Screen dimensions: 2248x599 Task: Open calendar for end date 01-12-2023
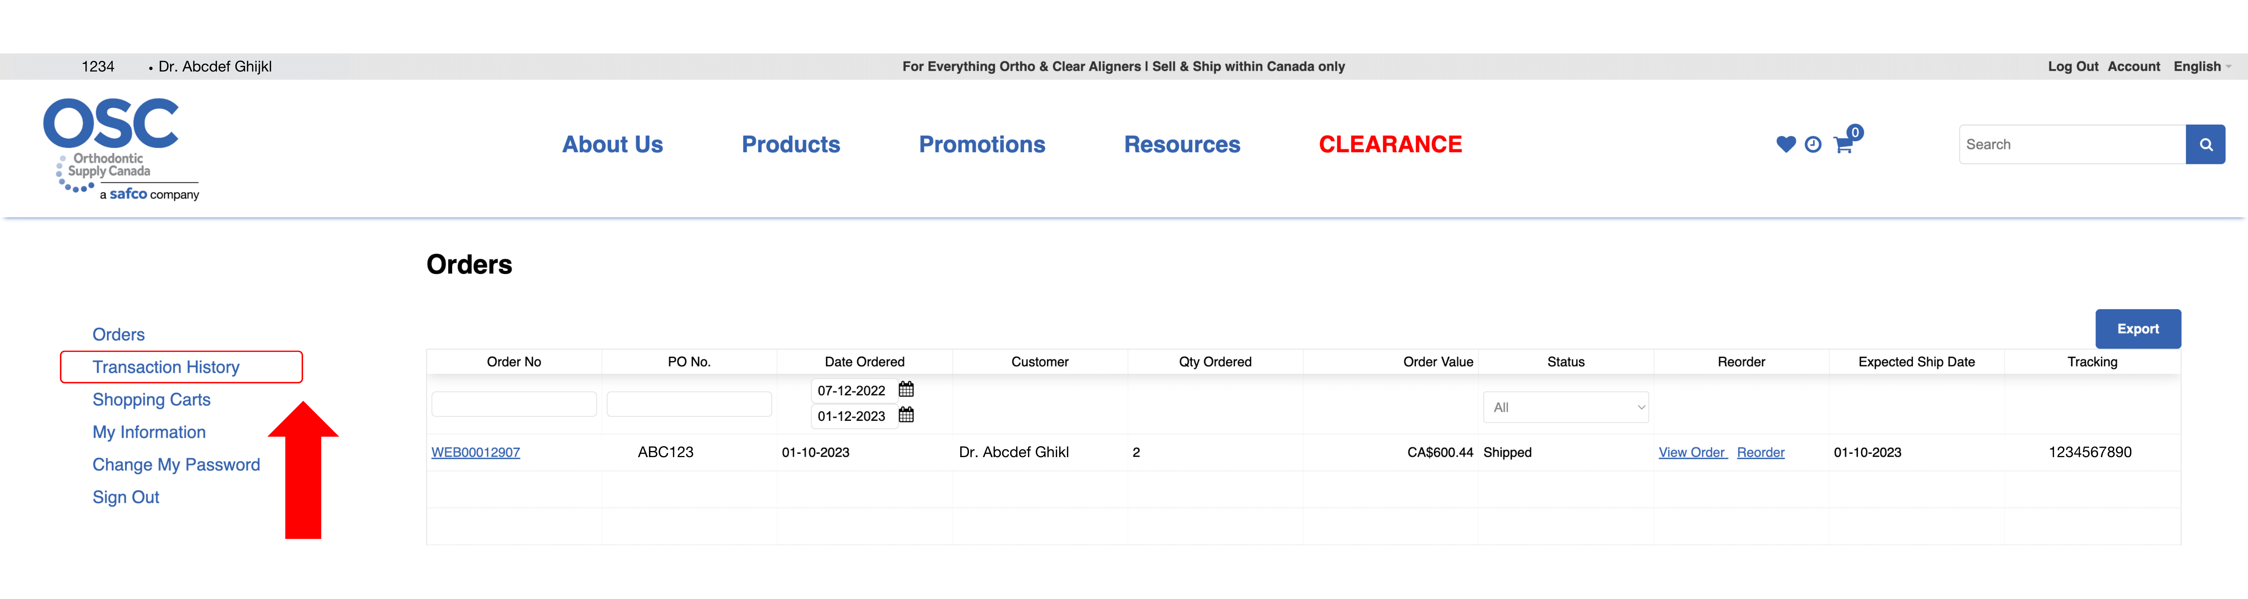coord(906,415)
